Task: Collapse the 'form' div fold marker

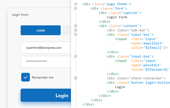Action: [x=76, y=8]
